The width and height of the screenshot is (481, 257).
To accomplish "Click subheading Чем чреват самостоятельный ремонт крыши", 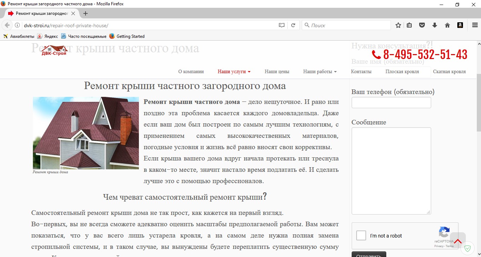I will (185, 197).
